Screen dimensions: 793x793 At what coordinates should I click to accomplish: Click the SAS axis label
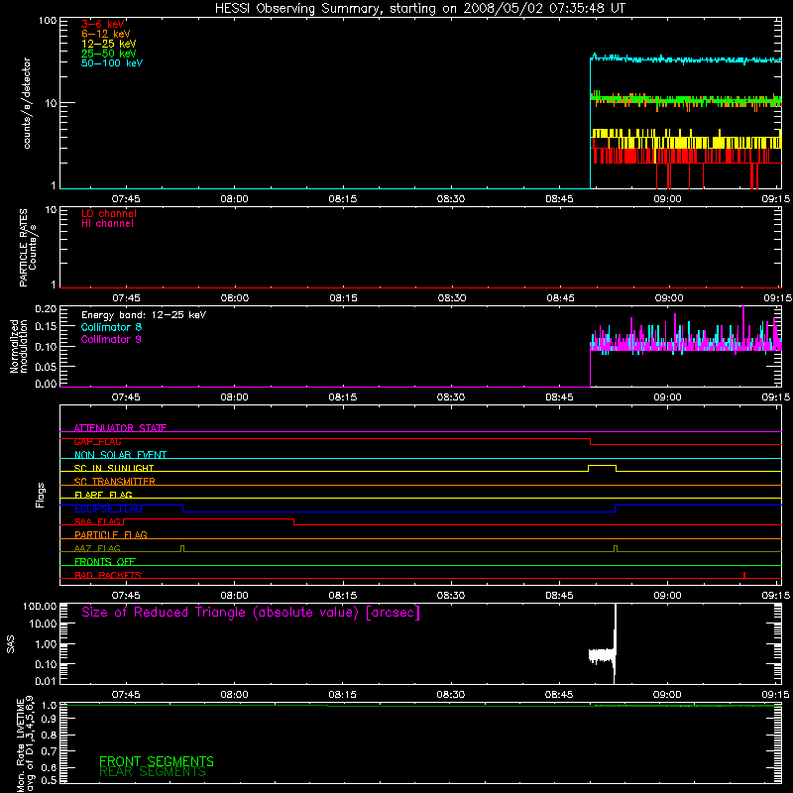[x=11, y=644]
